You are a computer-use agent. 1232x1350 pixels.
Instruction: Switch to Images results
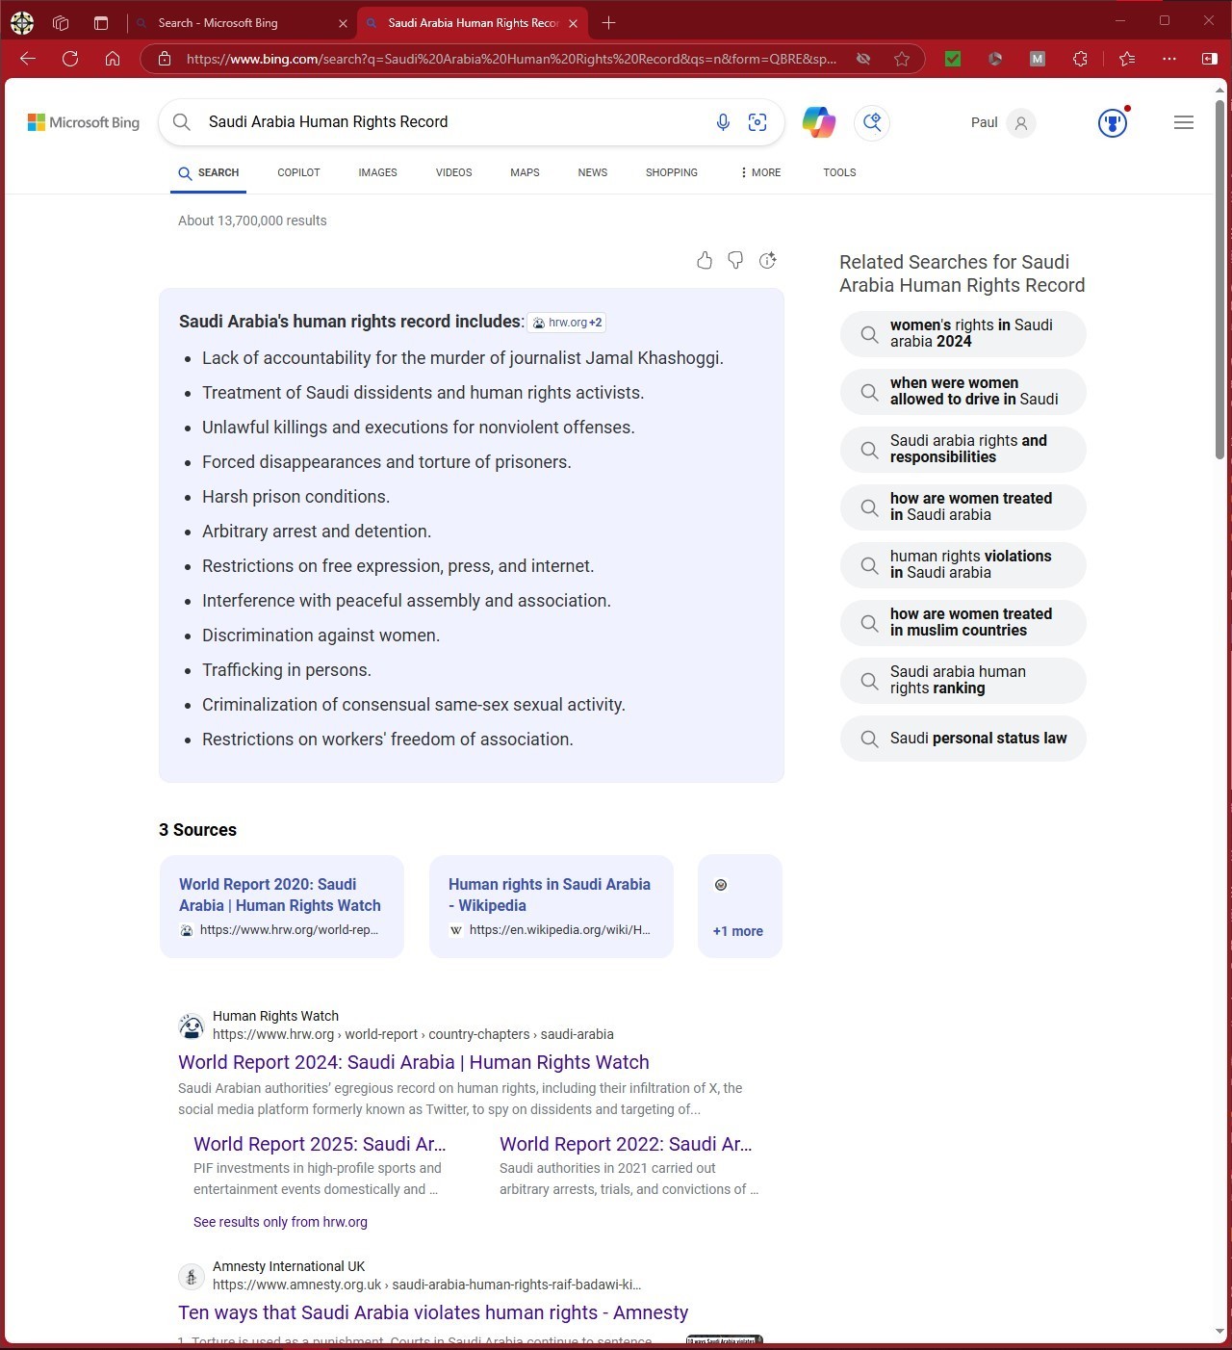point(377,172)
